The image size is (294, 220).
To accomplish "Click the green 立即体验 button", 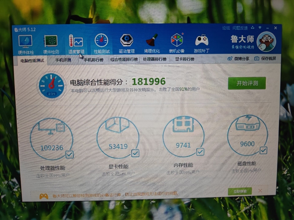I will click(x=240, y=191).
